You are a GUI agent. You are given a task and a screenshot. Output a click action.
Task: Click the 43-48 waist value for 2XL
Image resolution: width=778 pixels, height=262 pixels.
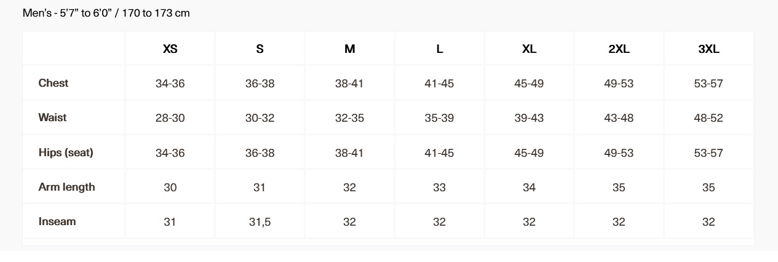click(x=619, y=118)
